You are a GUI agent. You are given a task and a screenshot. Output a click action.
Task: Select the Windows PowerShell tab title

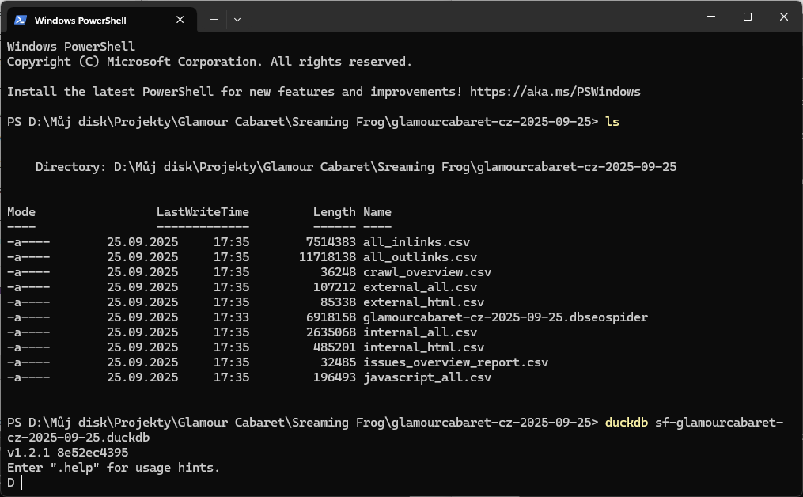80,20
